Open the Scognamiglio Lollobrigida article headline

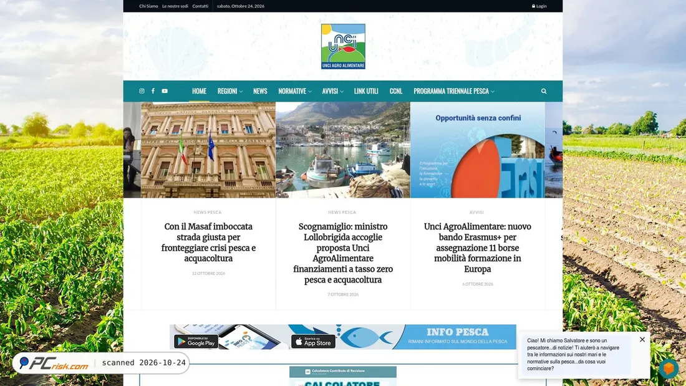click(x=343, y=253)
